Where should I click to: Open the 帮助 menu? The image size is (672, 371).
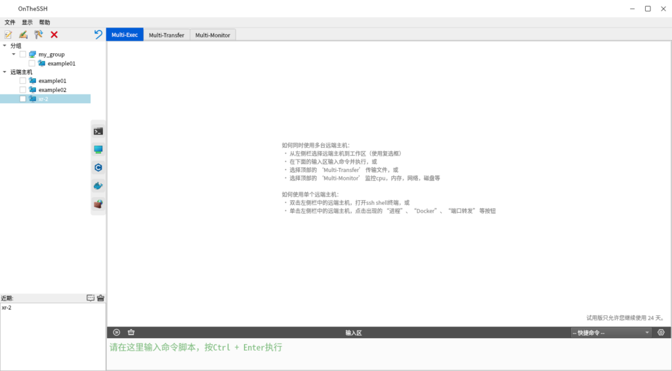45,22
